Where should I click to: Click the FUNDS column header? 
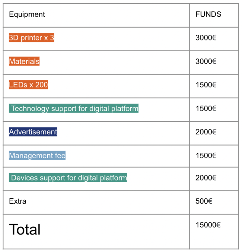coord(208,15)
